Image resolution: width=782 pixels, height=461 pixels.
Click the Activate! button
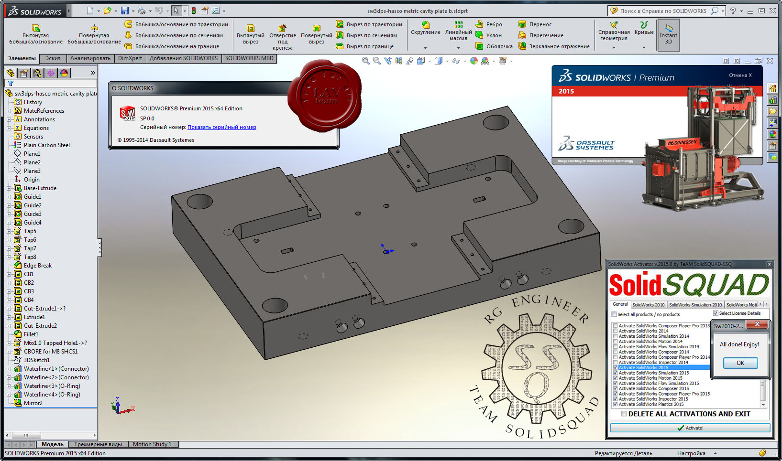click(690, 428)
